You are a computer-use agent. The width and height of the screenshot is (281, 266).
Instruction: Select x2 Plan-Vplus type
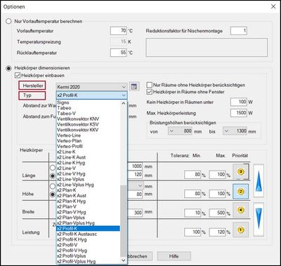(x=88, y=218)
